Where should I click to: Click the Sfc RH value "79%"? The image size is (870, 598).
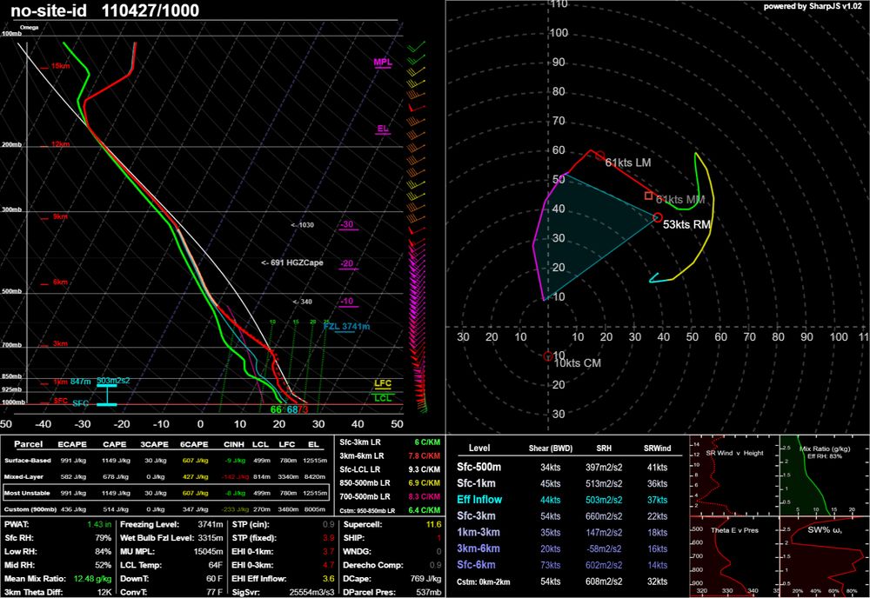pos(104,537)
